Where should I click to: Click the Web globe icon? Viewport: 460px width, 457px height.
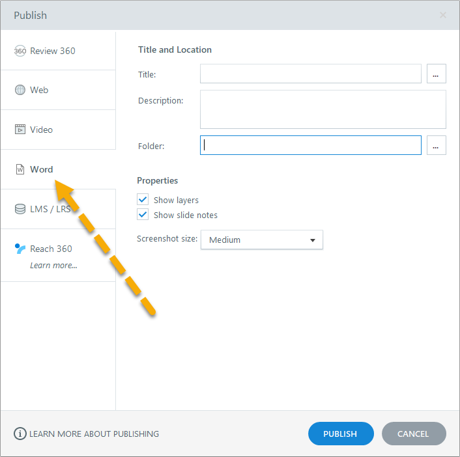(20, 90)
